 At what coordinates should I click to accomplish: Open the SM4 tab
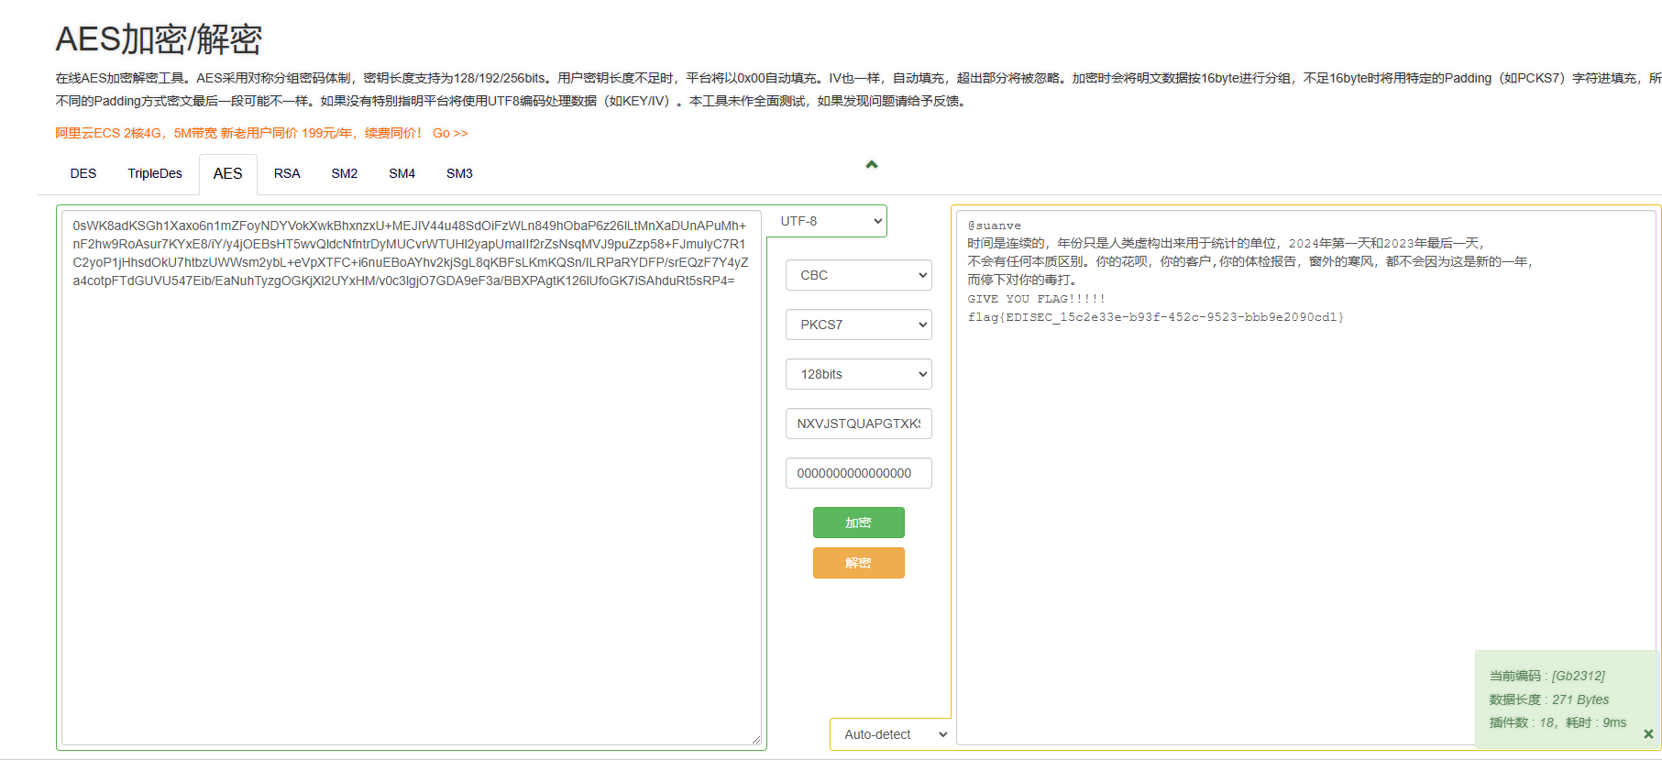pos(402,173)
